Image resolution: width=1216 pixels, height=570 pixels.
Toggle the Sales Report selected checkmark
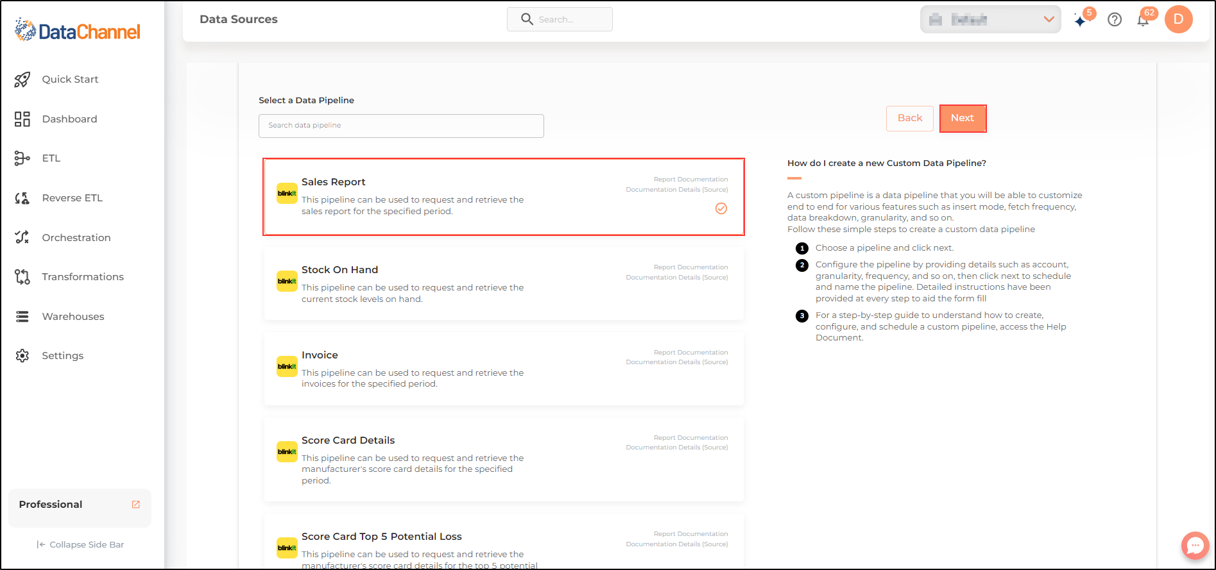click(x=721, y=208)
